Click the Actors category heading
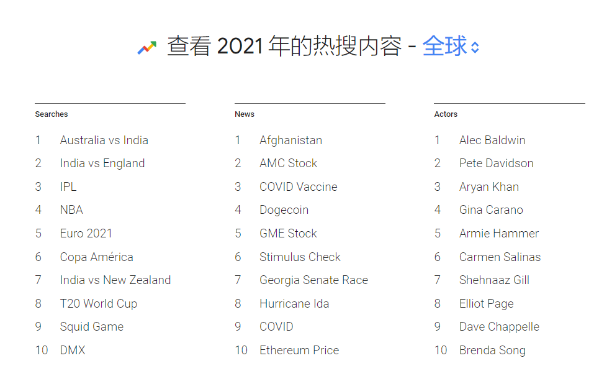 [x=446, y=114]
